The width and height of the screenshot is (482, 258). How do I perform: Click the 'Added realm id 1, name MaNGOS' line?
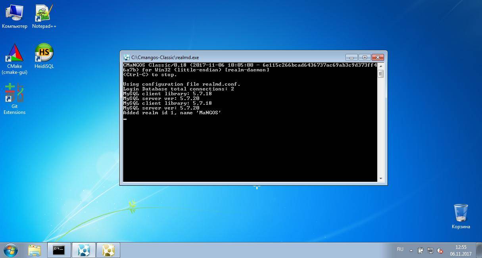[x=172, y=113]
